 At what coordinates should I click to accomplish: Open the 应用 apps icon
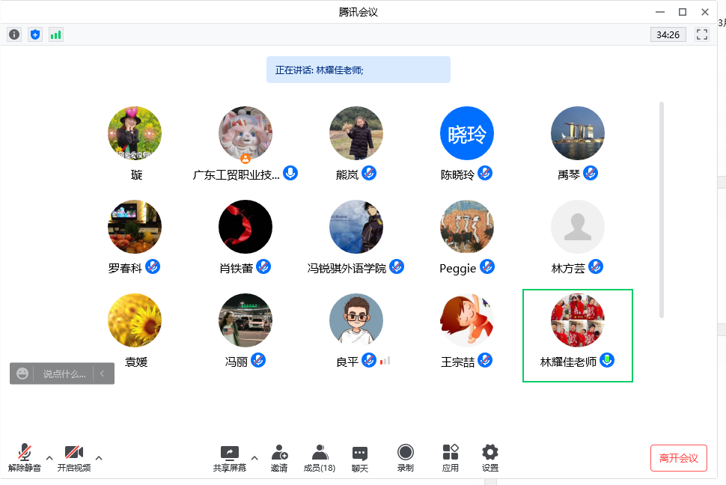coord(450,457)
